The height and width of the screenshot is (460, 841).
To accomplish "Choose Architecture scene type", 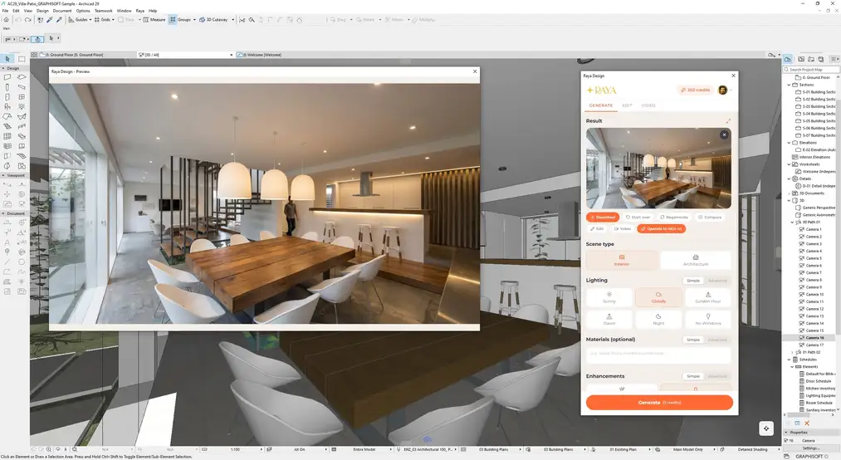I will coord(696,260).
